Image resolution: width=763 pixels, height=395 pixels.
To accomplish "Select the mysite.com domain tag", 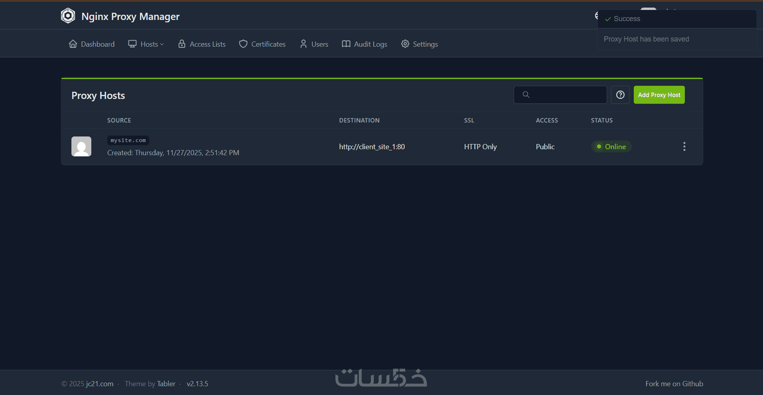I will (x=128, y=140).
